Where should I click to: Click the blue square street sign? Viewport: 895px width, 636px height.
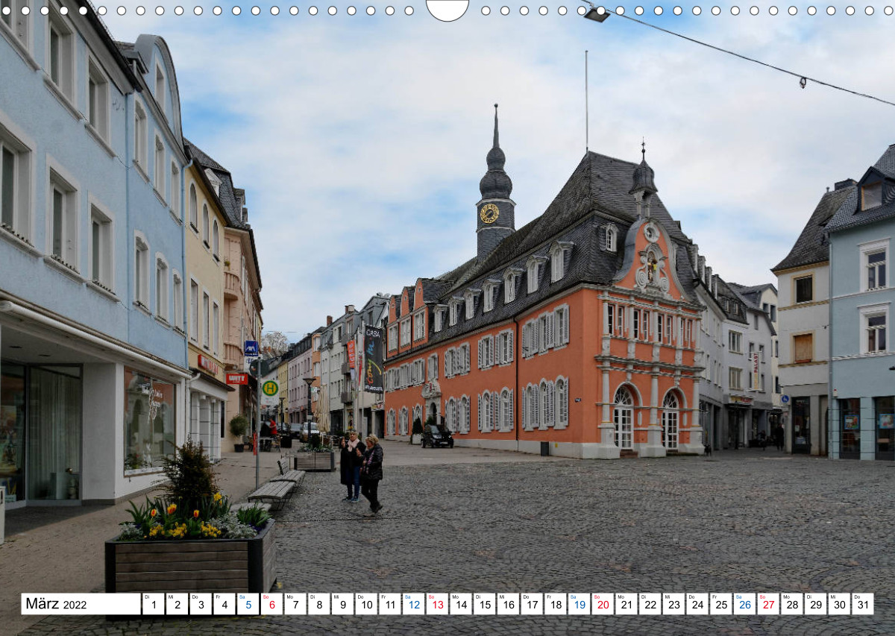[251, 348]
